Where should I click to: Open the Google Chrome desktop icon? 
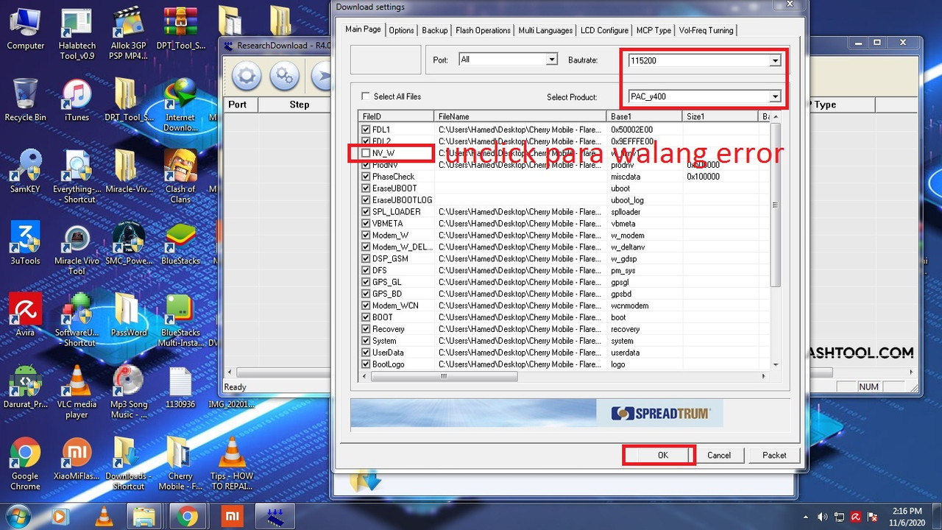26,464
